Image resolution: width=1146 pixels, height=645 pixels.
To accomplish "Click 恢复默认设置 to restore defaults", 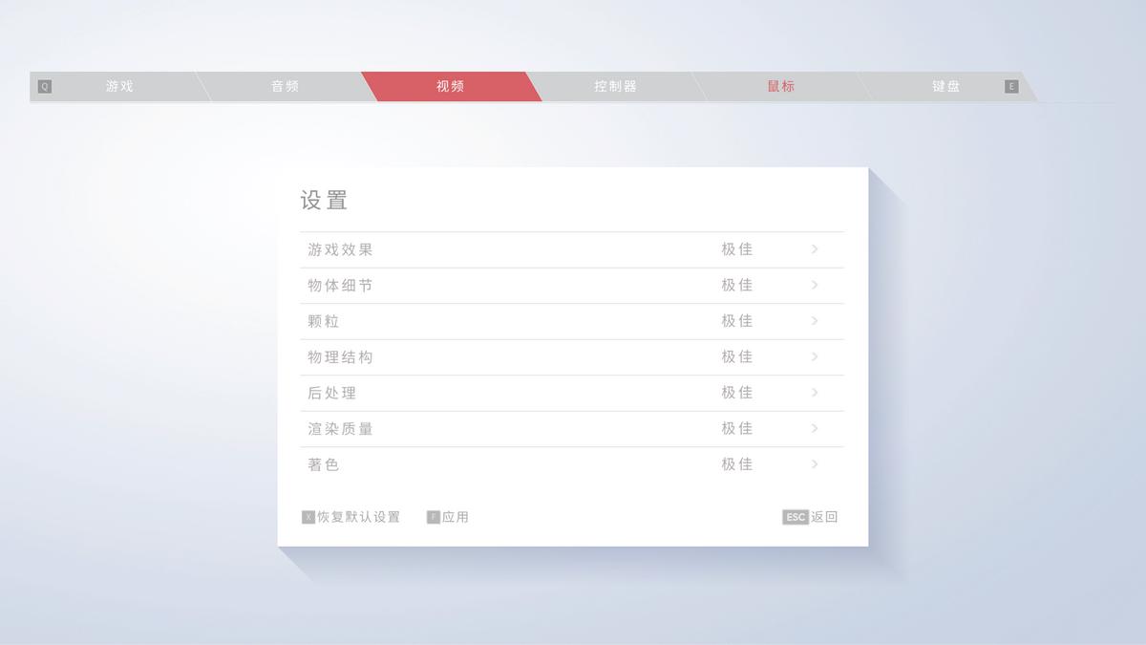I will click(358, 516).
